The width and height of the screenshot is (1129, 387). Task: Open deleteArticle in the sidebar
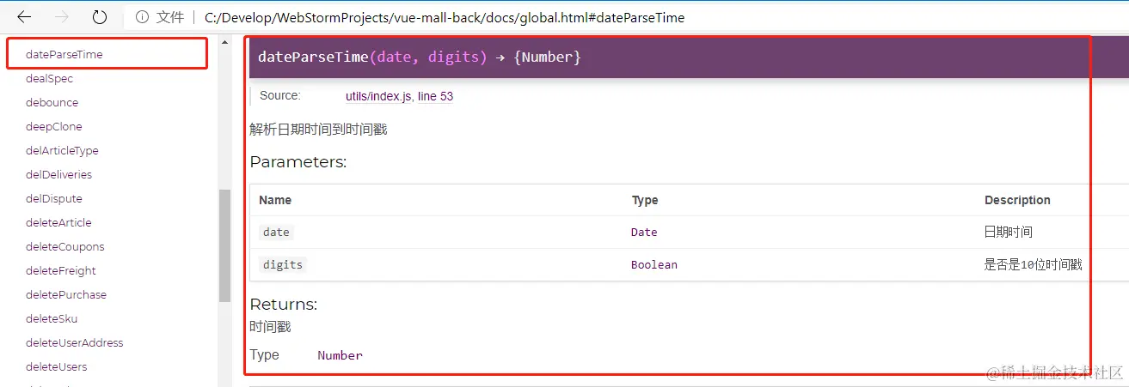pos(58,222)
